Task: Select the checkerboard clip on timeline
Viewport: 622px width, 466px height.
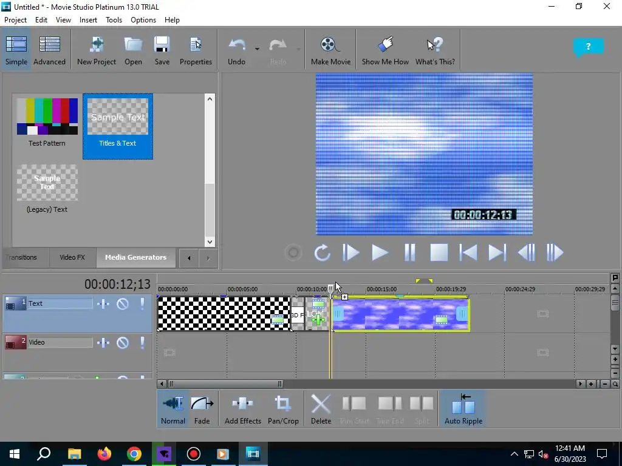Action: 224,314
